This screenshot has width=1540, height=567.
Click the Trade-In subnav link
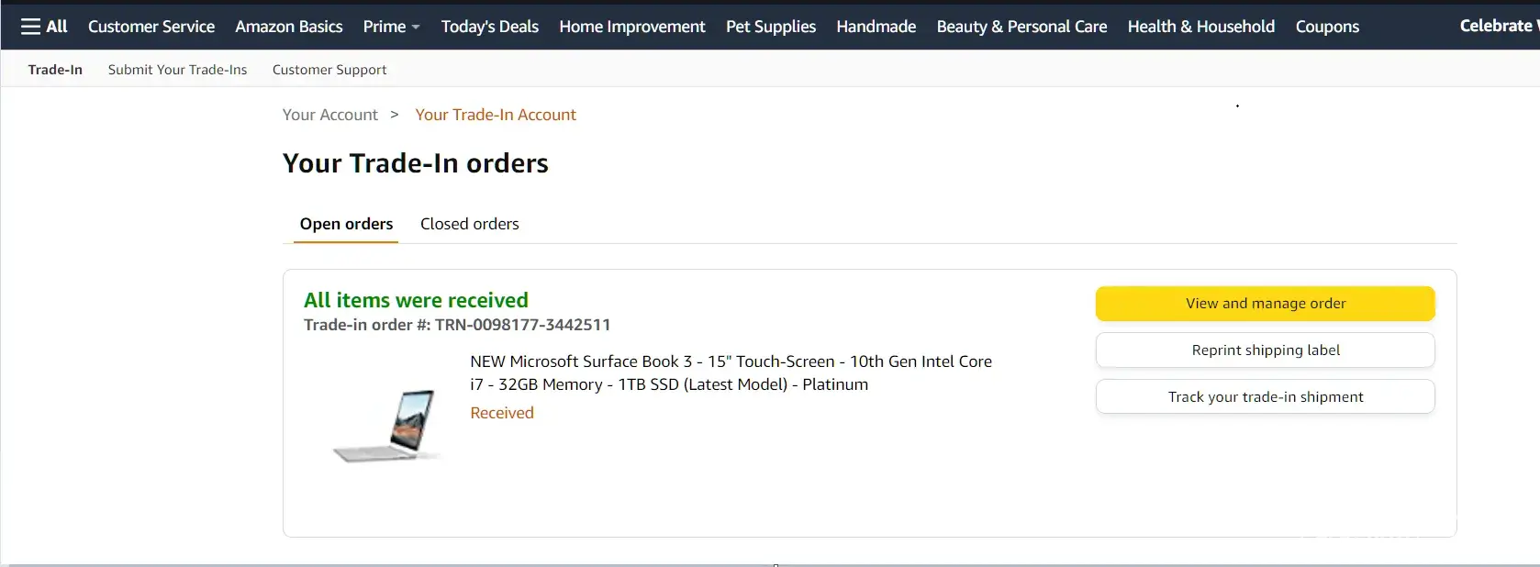(x=55, y=70)
